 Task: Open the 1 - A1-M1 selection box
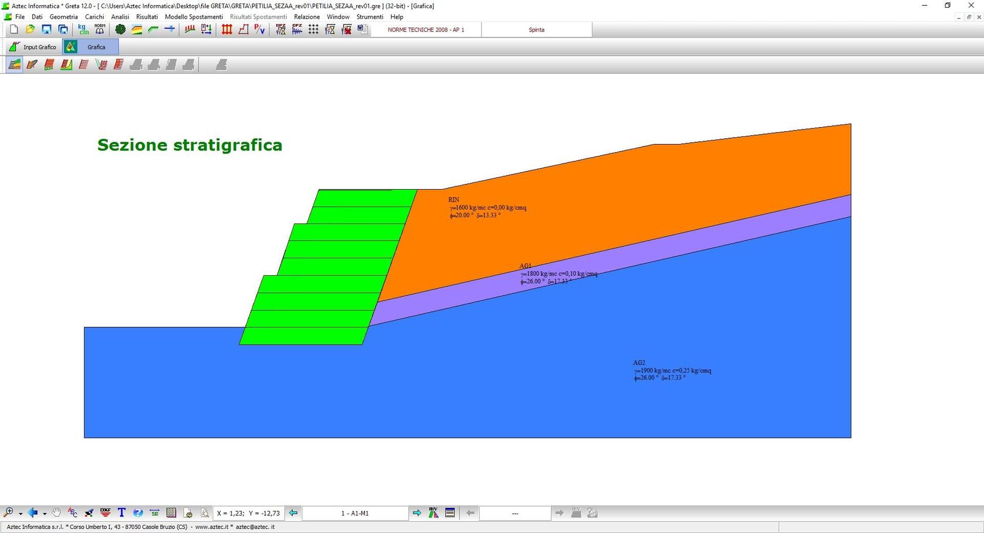point(354,512)
